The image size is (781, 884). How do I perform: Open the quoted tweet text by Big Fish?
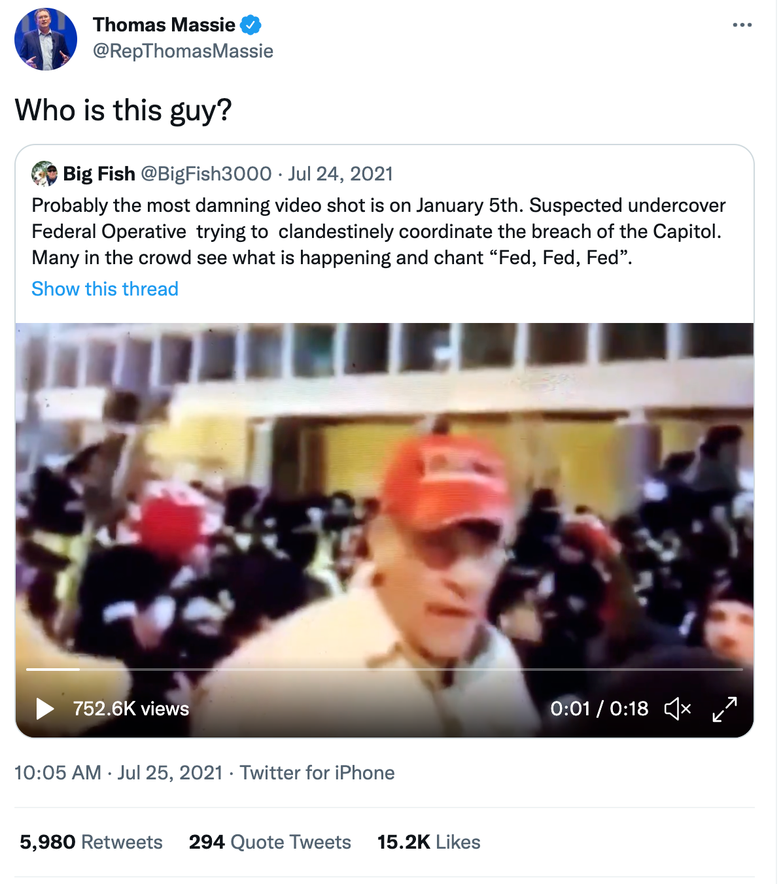tap(378, 231)
